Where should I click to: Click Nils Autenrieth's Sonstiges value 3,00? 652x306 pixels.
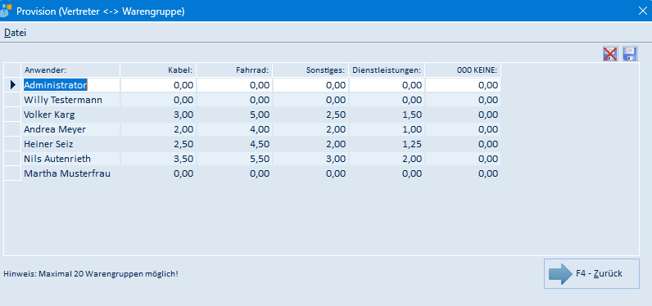point(310,159)
